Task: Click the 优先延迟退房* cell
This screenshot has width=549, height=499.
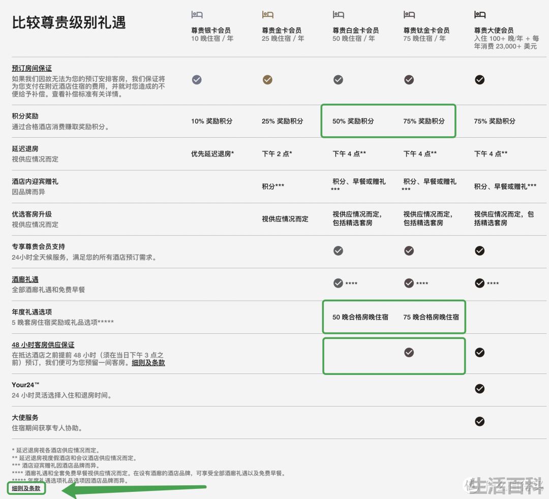Action: pyautogui.click(x=212, y=153)
